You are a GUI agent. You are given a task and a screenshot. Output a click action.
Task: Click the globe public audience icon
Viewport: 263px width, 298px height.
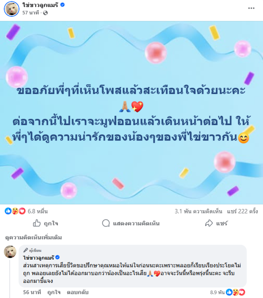click(45, 13)
